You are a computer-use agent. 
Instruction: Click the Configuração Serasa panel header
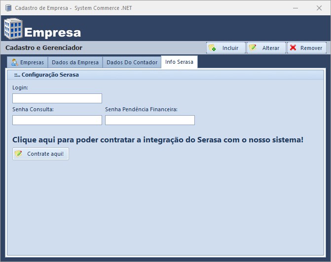coord(166,75)
